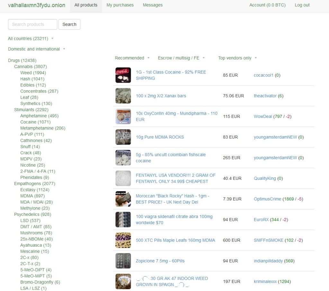Click thumbnail of the cocacool1 listing
The width and height of the screenshot is (329, 291).
point(123,75)
